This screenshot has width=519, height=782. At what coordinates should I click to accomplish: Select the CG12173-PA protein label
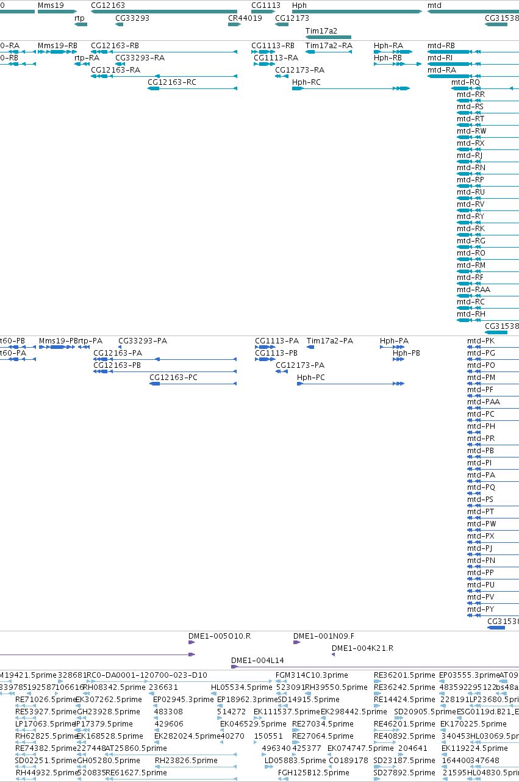click(x=300, y=365)
